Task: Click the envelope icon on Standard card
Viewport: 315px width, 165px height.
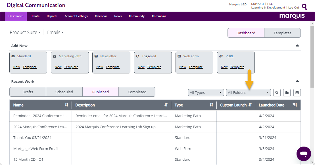Action: 13,56
